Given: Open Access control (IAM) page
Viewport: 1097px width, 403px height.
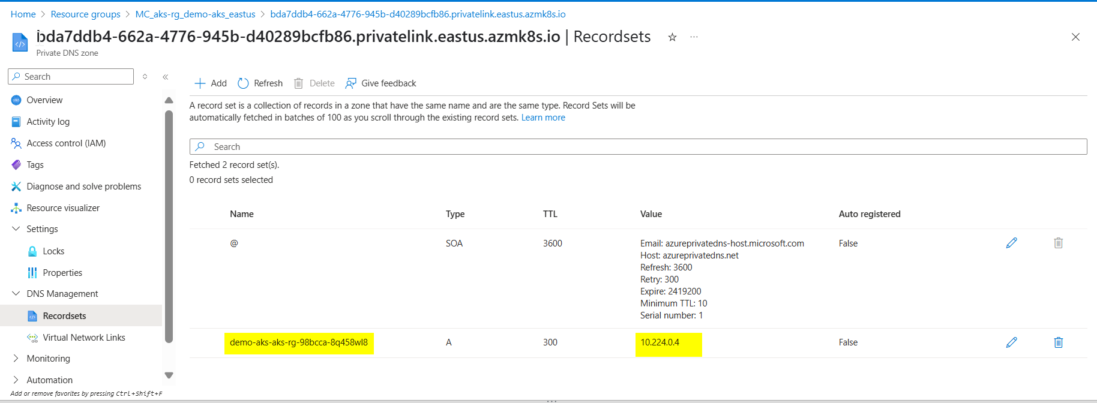Looking at the screenshot, I should tap(66, 143).
